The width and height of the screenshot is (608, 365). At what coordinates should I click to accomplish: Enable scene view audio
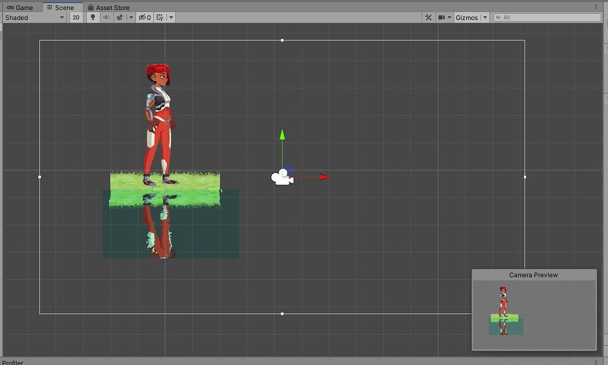(107, 17)
